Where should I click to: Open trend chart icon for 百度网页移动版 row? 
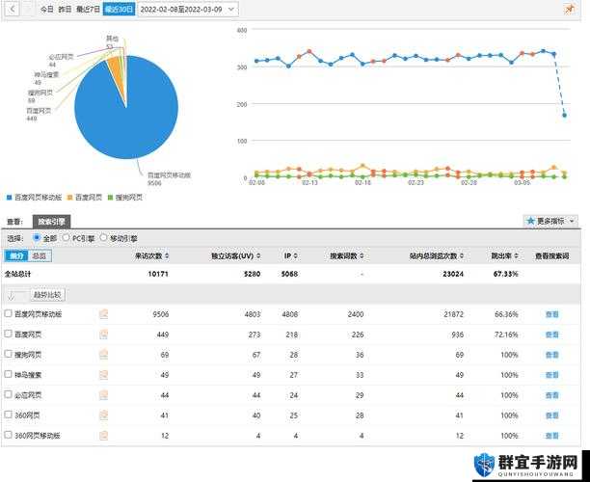(x=103, y=314)
